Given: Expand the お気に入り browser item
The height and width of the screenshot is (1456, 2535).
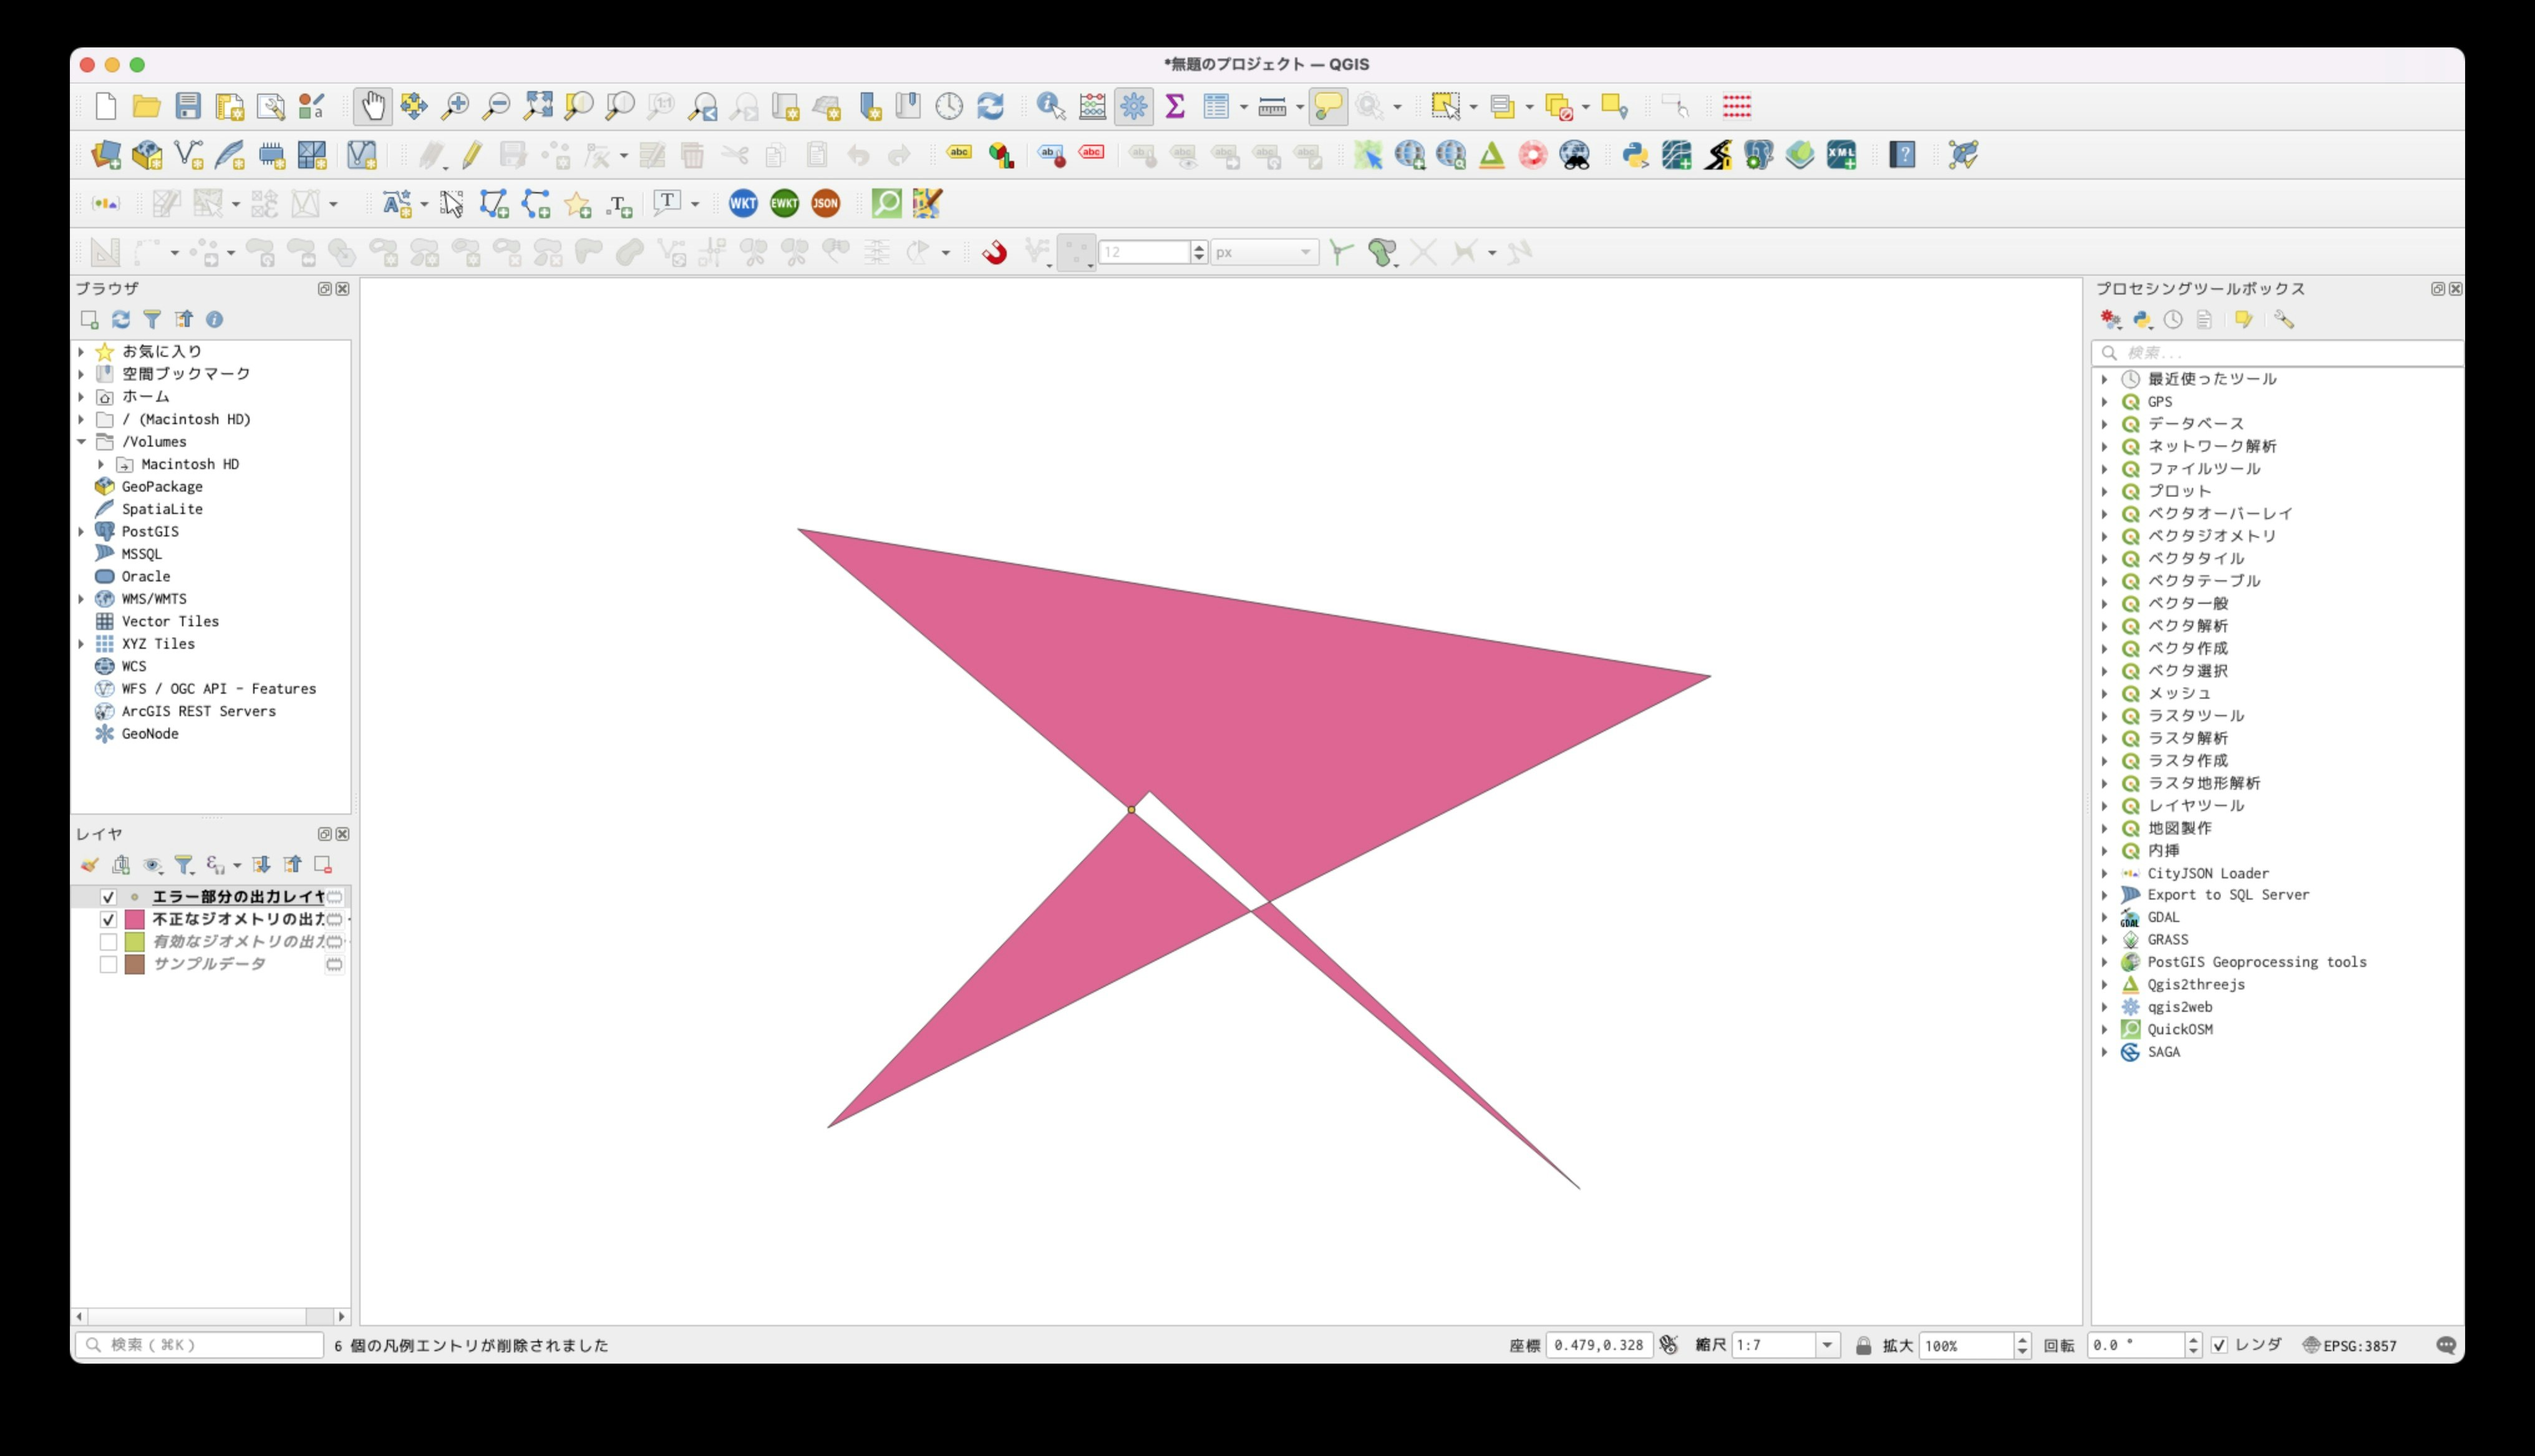Looking at the screenshot, I should (81, 351).
